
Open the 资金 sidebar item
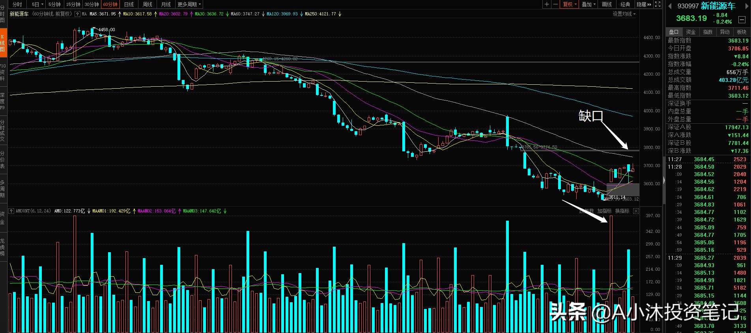coord(3,218)
